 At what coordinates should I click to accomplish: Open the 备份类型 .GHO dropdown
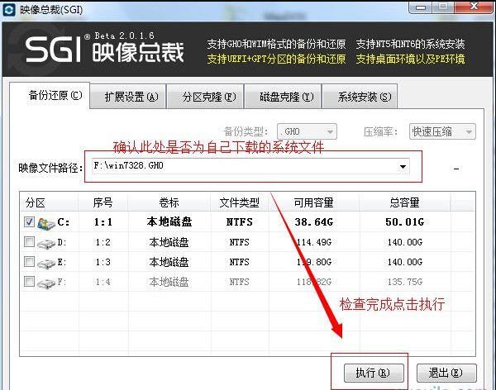tap(307, 131)
